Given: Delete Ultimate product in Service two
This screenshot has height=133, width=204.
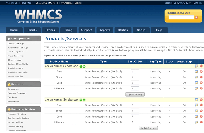Looking at the screenshot, I should click(201, 122).
